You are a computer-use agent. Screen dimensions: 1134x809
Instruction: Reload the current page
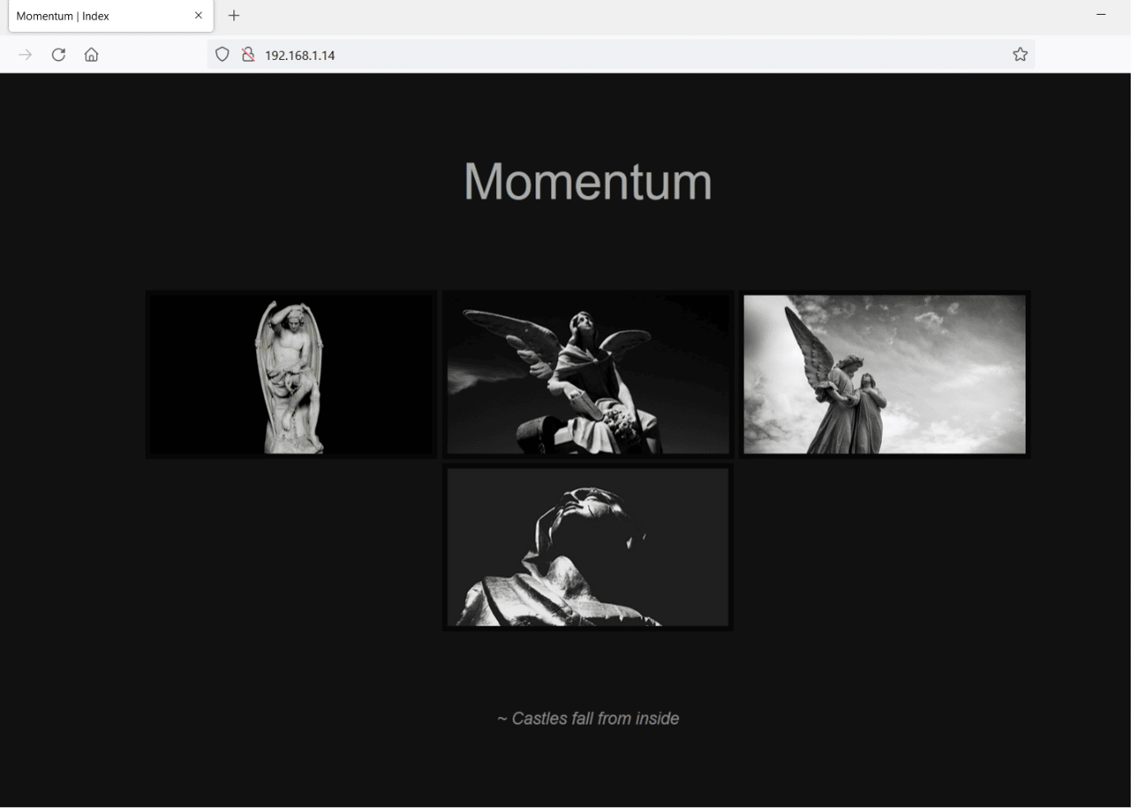[x=58, y=55]
